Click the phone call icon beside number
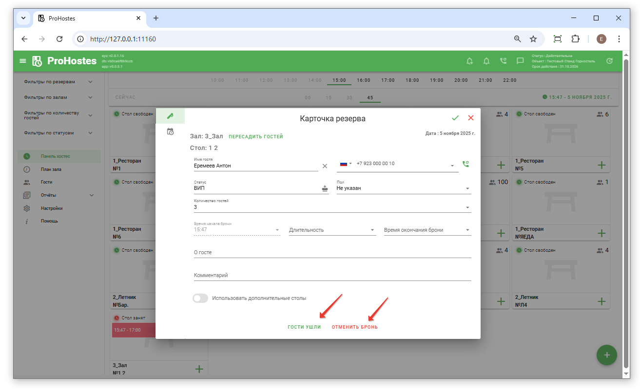Image resolution: width=641 pixels, height=391 pixels. 466,164
